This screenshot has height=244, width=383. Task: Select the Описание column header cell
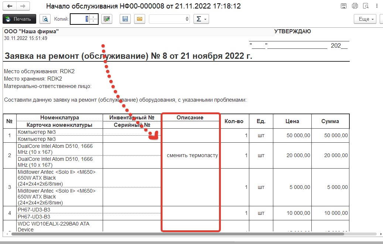coord(190,118)
